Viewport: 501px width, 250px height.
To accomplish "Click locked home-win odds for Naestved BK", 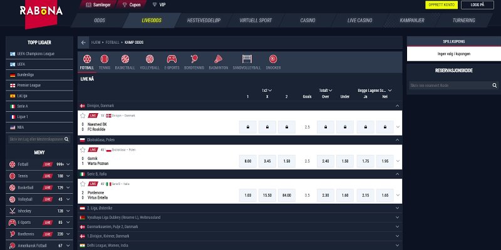I will click(247, 127).
